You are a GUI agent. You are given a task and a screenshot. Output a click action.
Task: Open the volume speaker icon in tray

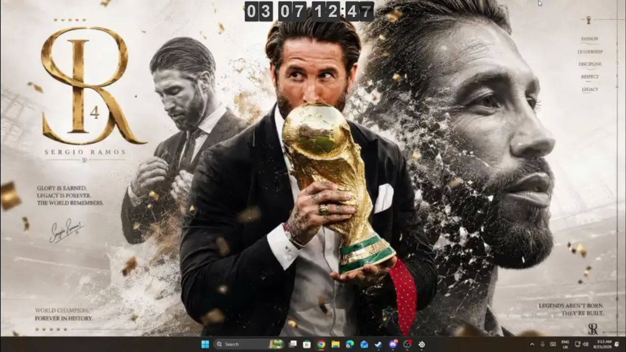tap(586, 344)
